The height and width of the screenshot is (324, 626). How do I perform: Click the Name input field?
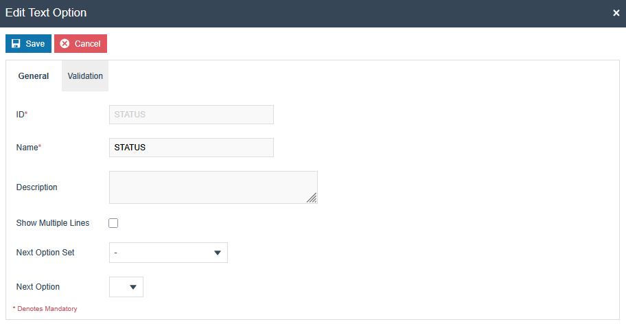191,148
